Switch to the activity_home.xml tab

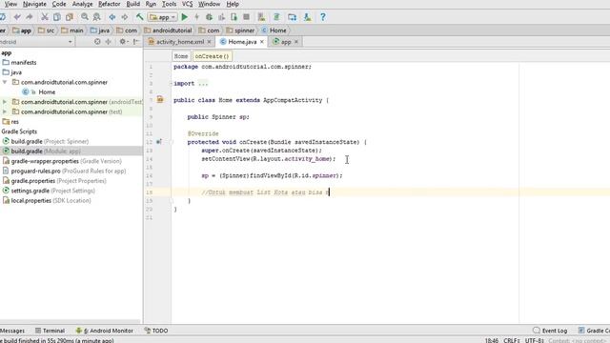(x=180, y=42)
